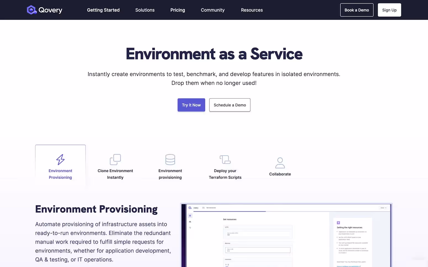Click the history icon in the screenshot sidebar

point(190,228)
